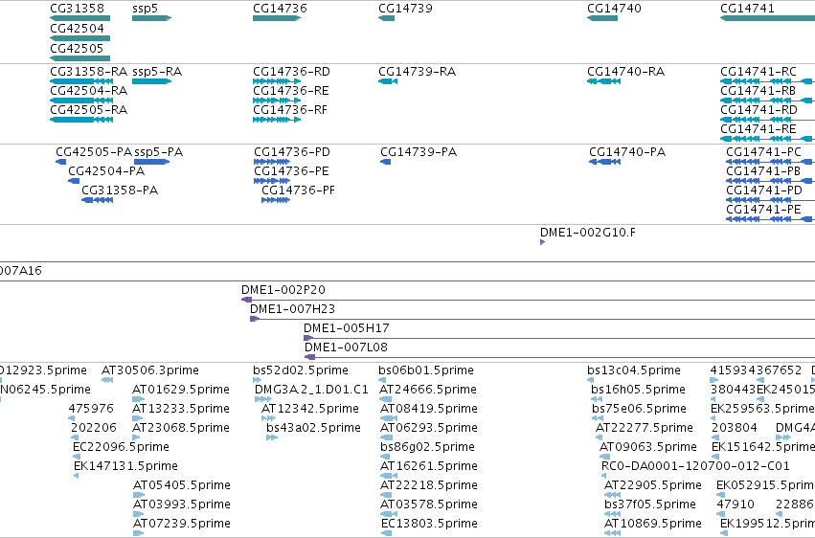Viewport: 815px width, 538px height.
Task: Select EST label AT01629.5prime
Action: point(180,390)
